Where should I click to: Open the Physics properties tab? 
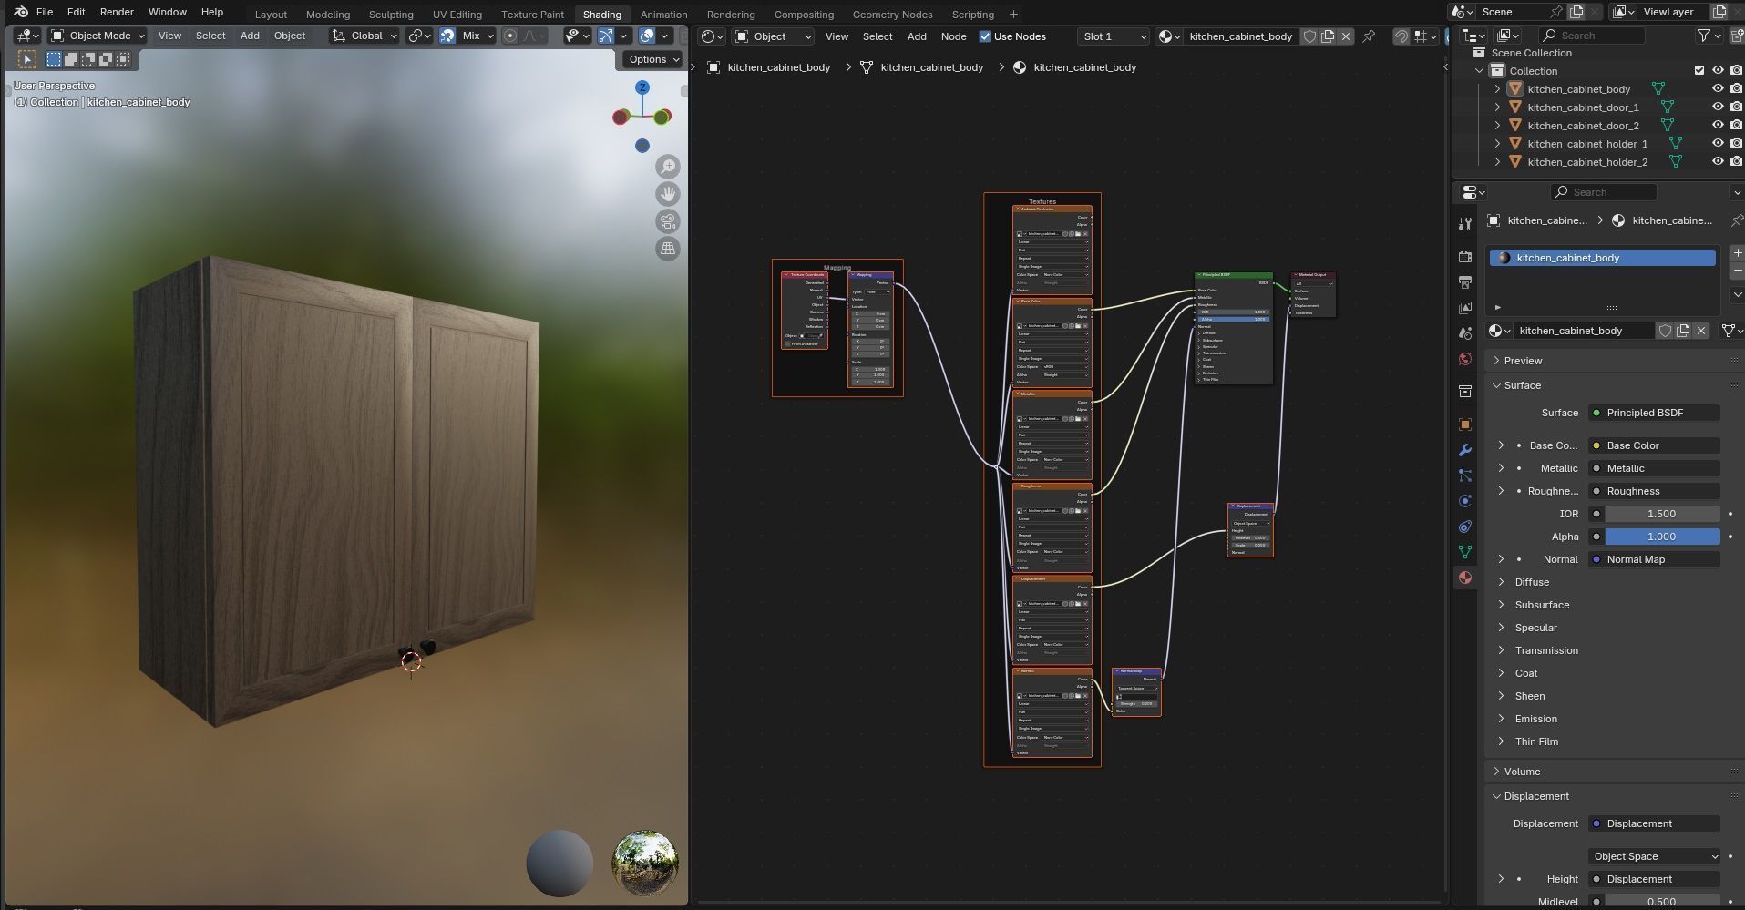point(1465,501)
